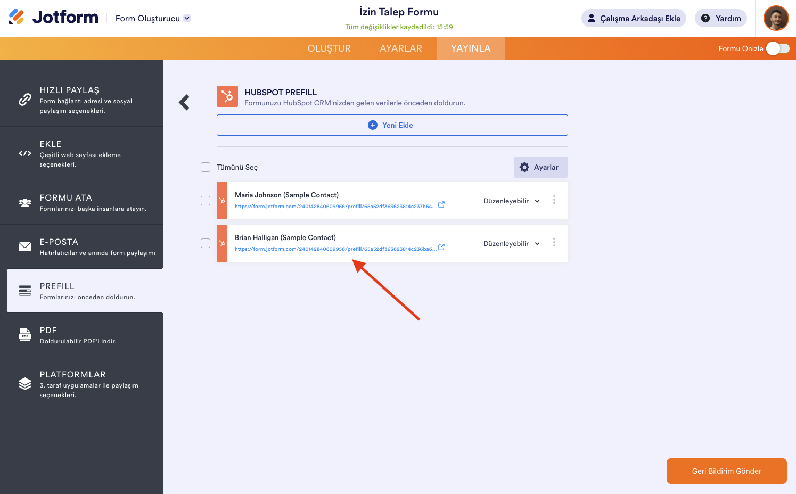Expand the Form Oluşturucu dropdown
796x494 pixels.
(x=153, y=18)
